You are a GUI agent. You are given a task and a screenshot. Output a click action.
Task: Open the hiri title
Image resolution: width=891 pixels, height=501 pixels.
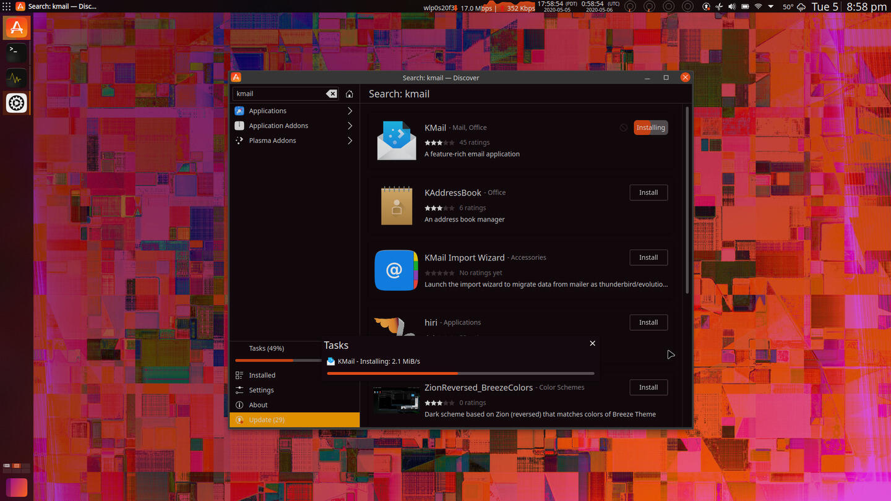(x=431, y=322)
